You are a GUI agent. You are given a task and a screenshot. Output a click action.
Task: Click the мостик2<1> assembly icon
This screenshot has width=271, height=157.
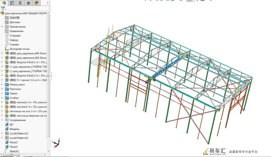coord(7,107)
